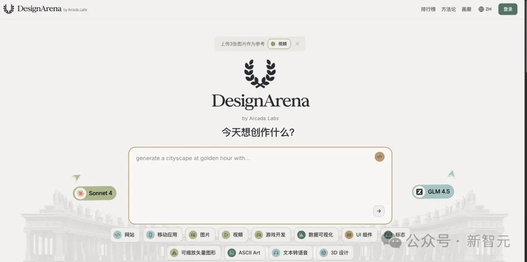
Task: Click the GLM 4.5 Z logo icon
Action: [x=419, y=192]
